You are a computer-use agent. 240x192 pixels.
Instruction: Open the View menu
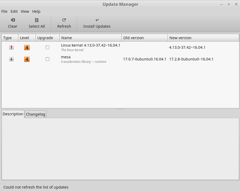25,11
